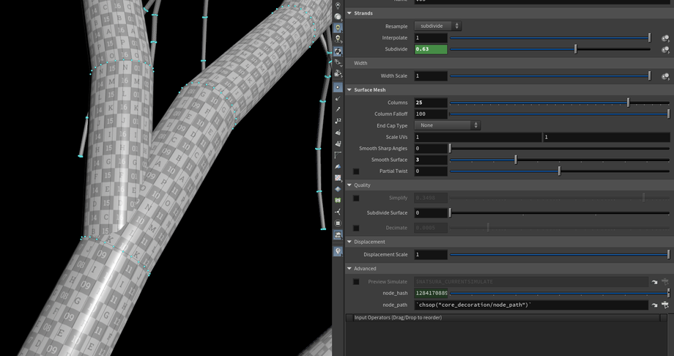Click the Smooth Surface slider handle
This screenshot has height=356, width=674.
[516, 160]
